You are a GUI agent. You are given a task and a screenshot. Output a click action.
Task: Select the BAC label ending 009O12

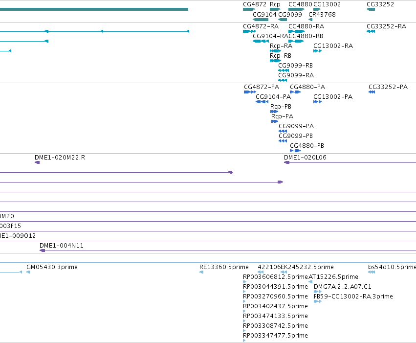tap(18, 236)
